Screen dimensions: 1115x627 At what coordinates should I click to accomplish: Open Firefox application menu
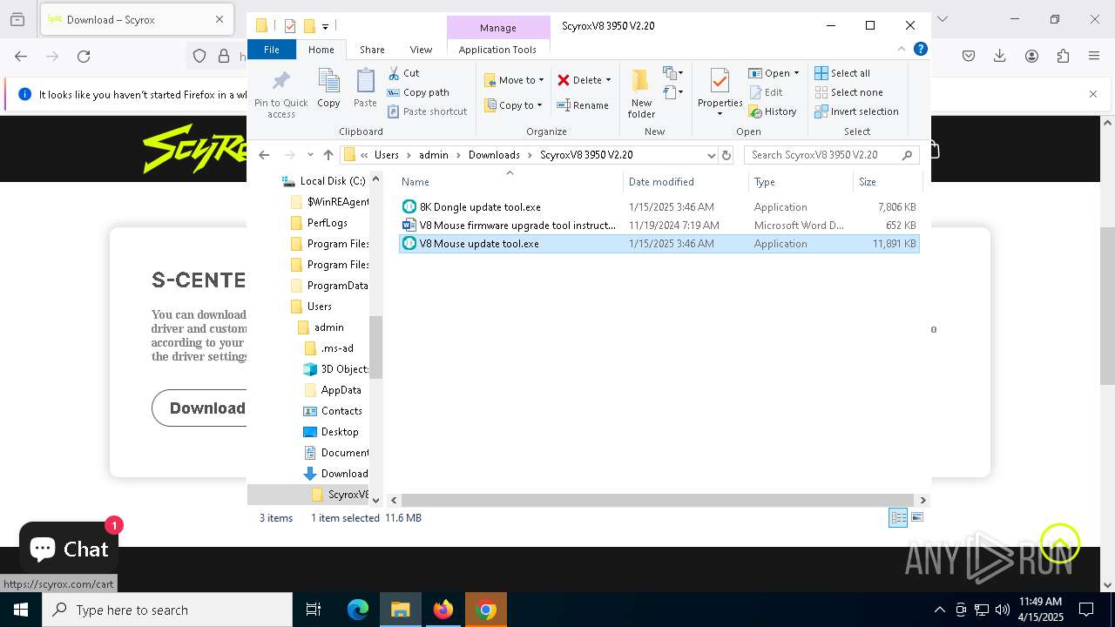click(1094, 56)
